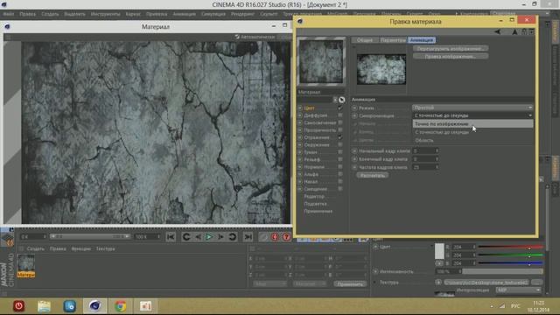The height and width of the screenshot is (315, 560).
Task: Enable the Рельеф channel checkbox
Action: pyautogui.click(x=340, y=159)
